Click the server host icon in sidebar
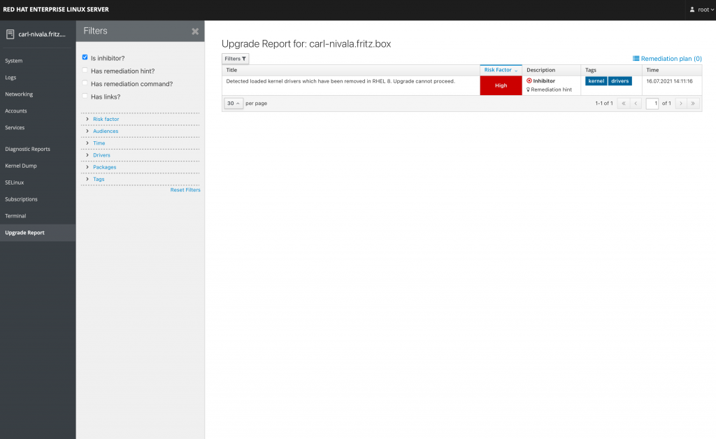 coord(10,34)
